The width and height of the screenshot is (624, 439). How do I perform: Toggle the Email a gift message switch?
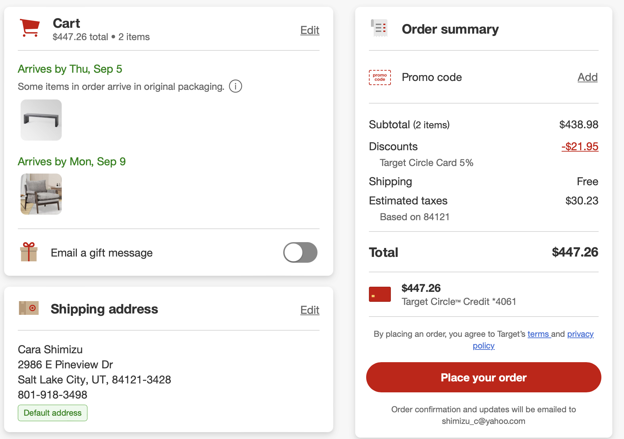click(300, 252)
